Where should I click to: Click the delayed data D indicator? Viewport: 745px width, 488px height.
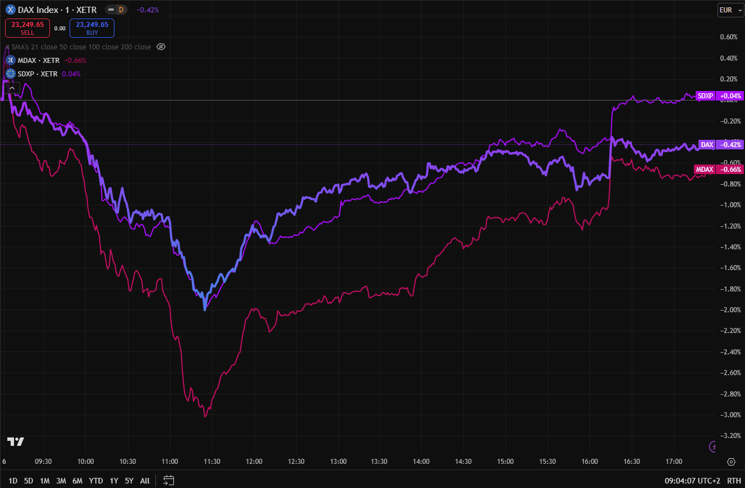pos(121,10)
